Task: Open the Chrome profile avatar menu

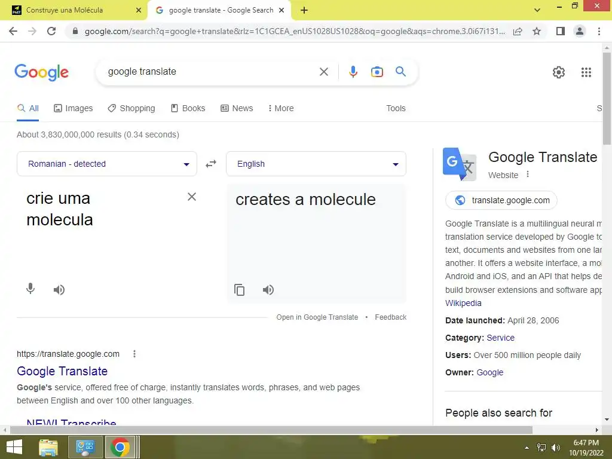Action: pos(580,31)
